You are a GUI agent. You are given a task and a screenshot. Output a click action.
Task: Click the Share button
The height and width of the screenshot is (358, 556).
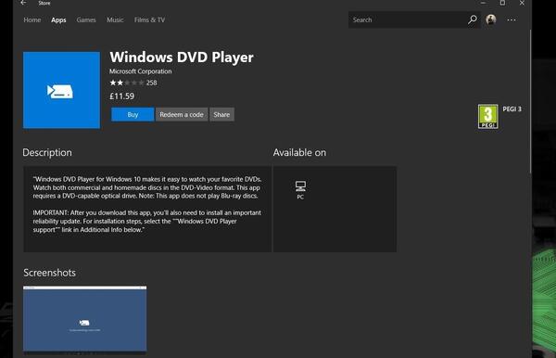coord(221,114)
